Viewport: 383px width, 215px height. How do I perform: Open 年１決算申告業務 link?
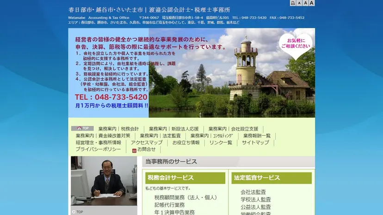point(174,212)
